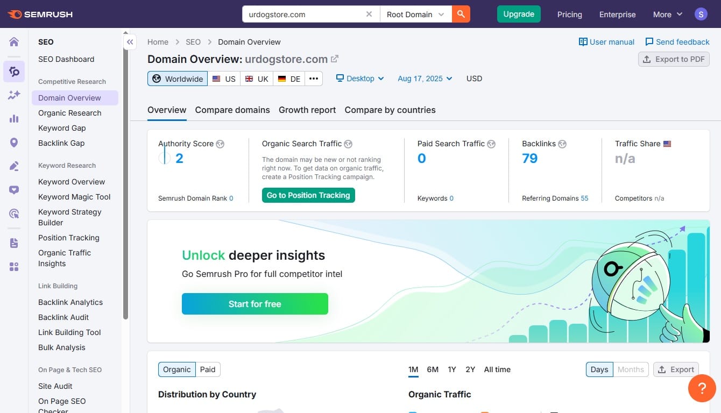Open the Aug 17, 2025 date picker
Screen dimensions: 721x413
pyautogui.click(x=425, y=79)
